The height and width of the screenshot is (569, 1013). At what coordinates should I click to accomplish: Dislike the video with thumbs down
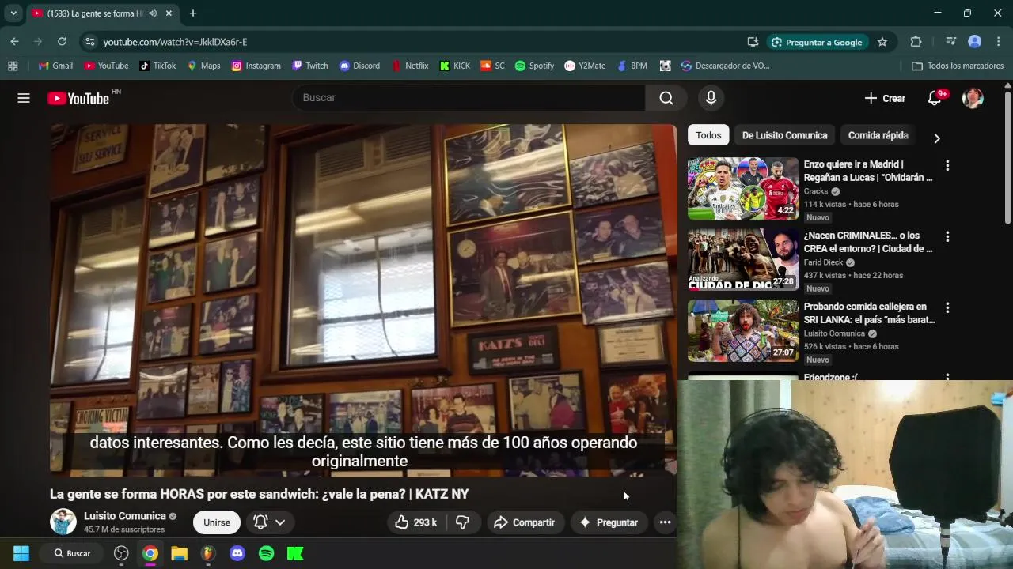coord(463,522)
